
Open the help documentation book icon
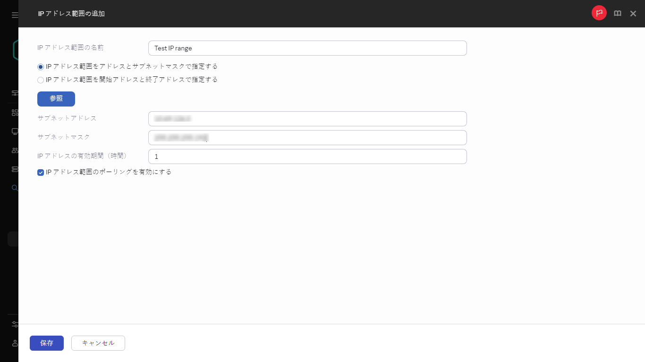pyautogui.click(x=617, y=13)
